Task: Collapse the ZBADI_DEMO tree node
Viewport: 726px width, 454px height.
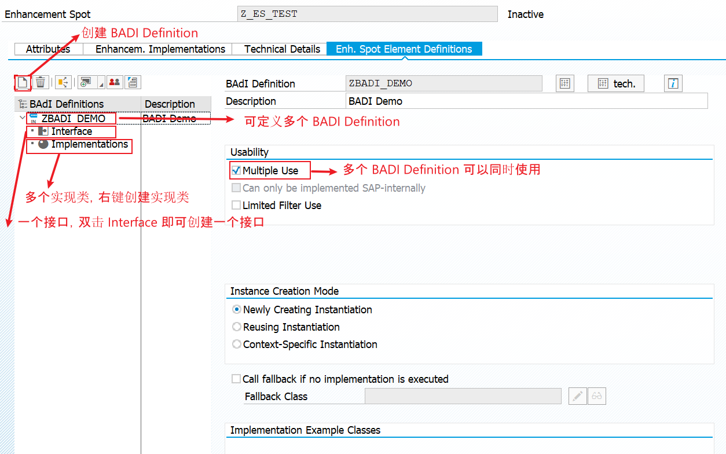Action: 22,118
